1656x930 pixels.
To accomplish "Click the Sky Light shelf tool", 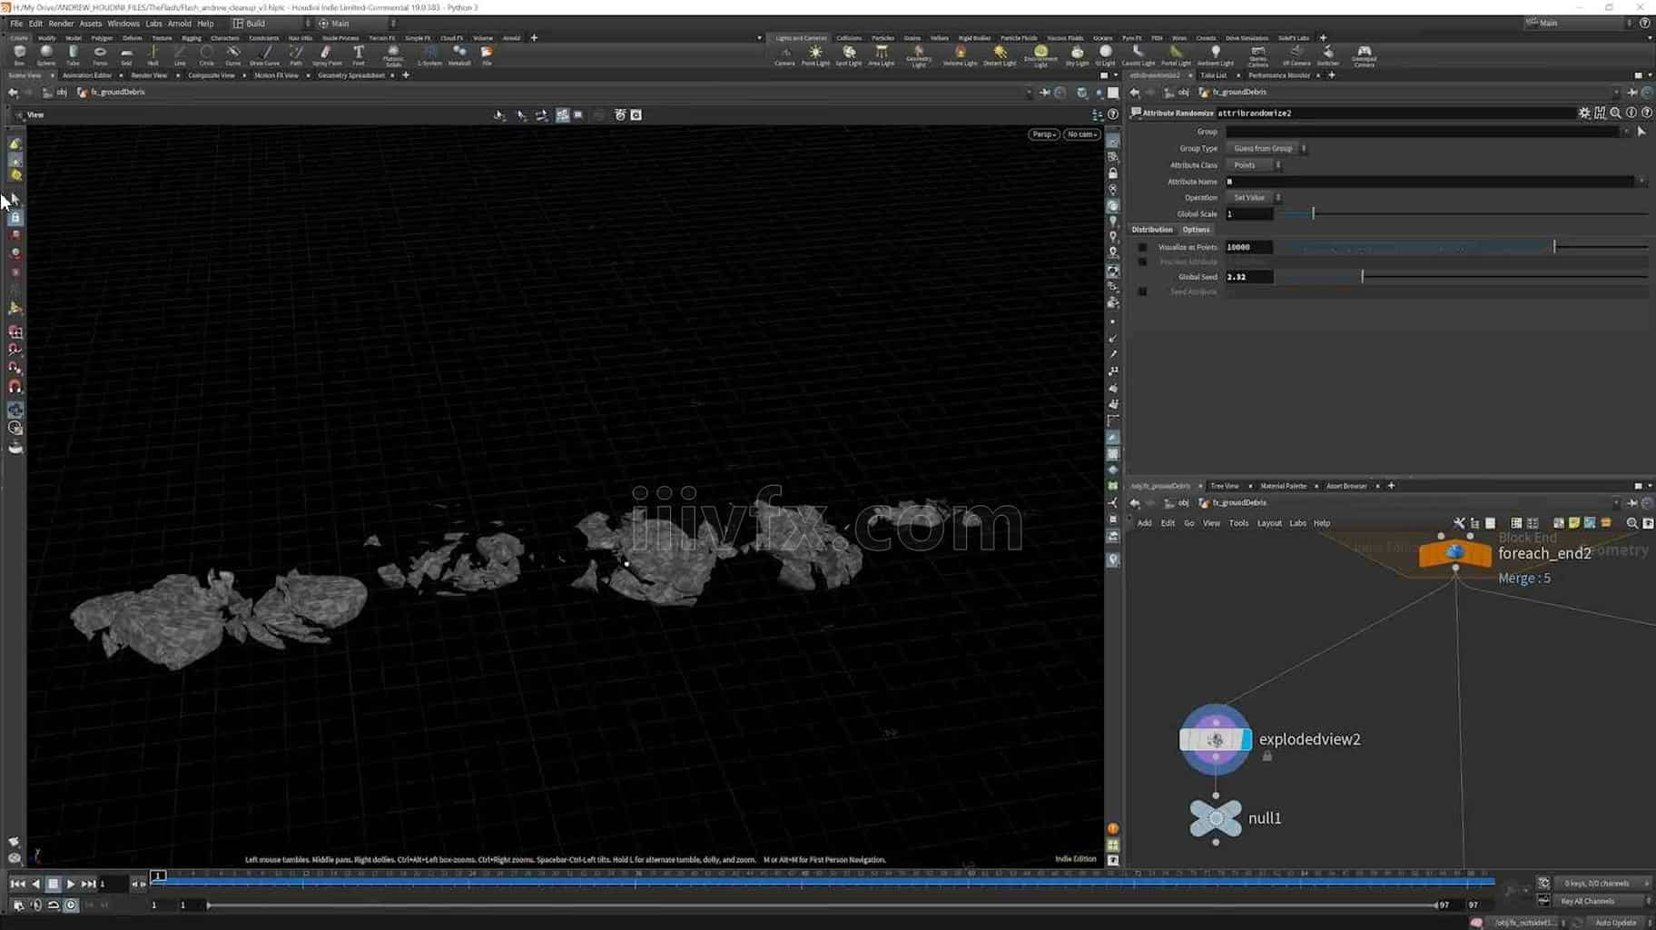I will (1077, 54).
